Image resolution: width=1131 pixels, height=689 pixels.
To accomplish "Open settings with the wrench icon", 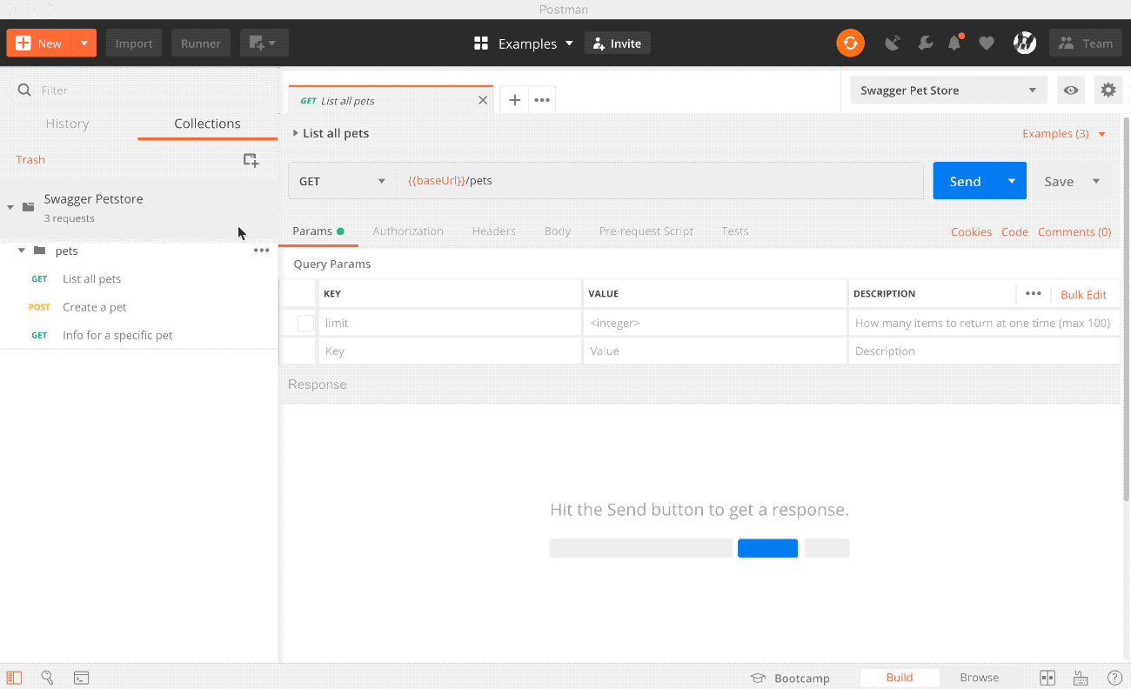I will pos(925,42).
